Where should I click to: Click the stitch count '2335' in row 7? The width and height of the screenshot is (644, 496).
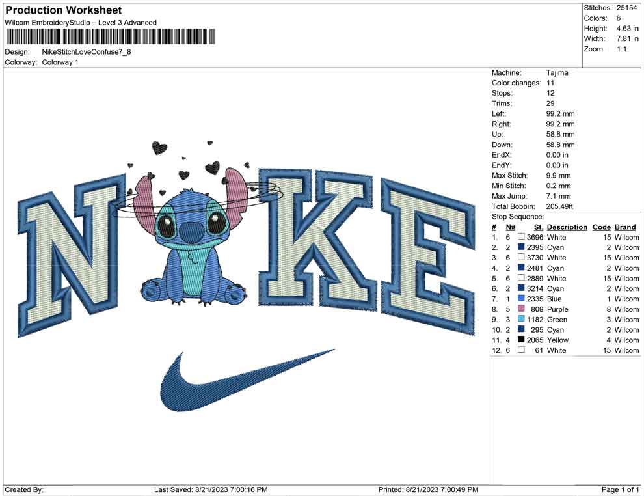click(535, 299)
